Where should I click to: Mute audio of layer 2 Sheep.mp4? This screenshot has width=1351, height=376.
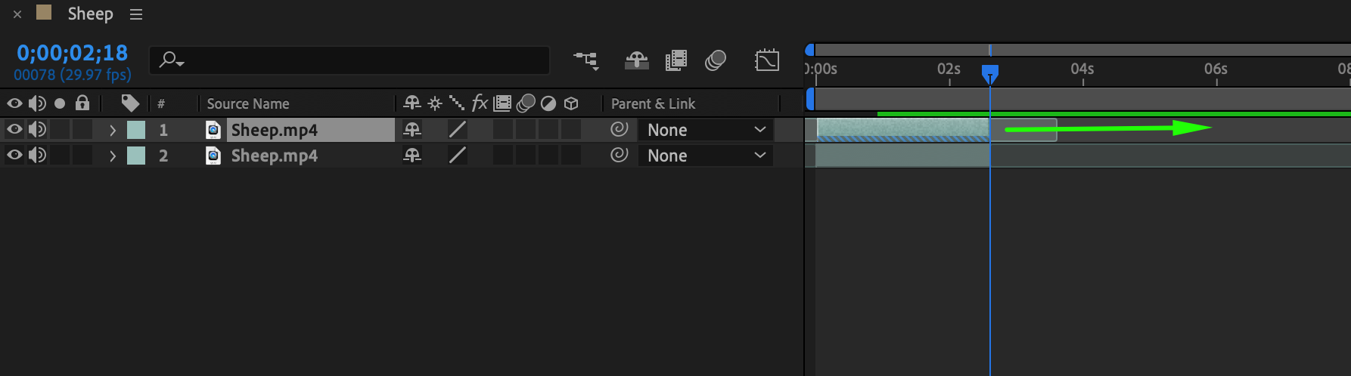36,156
